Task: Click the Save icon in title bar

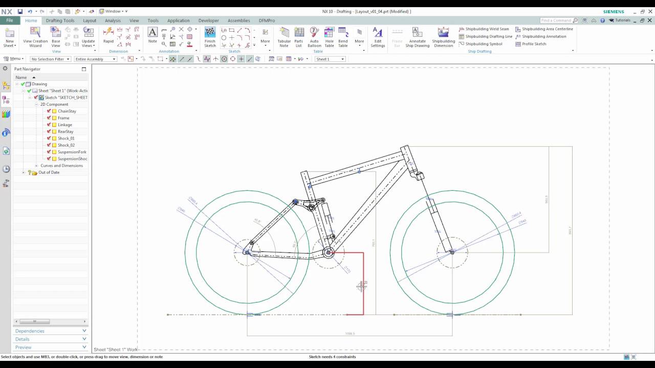Action: coord(20,11)
